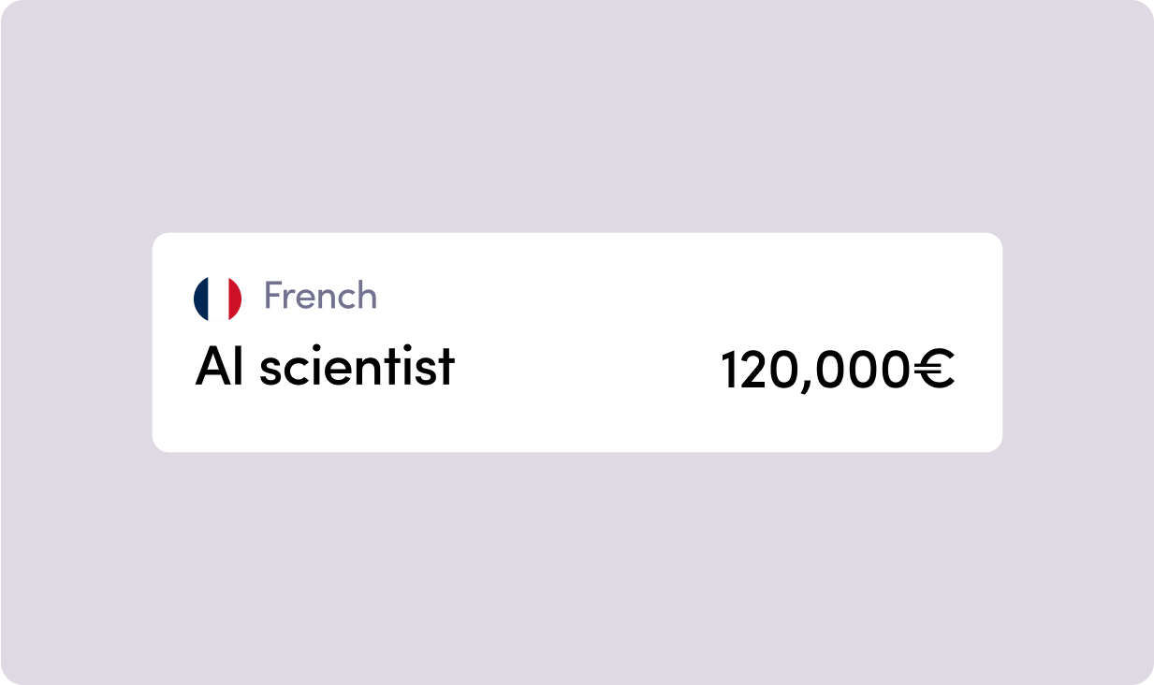Click the blue stripe of the flag
Viewport: 1154px width, 685px height.
(x=201, y=299)
